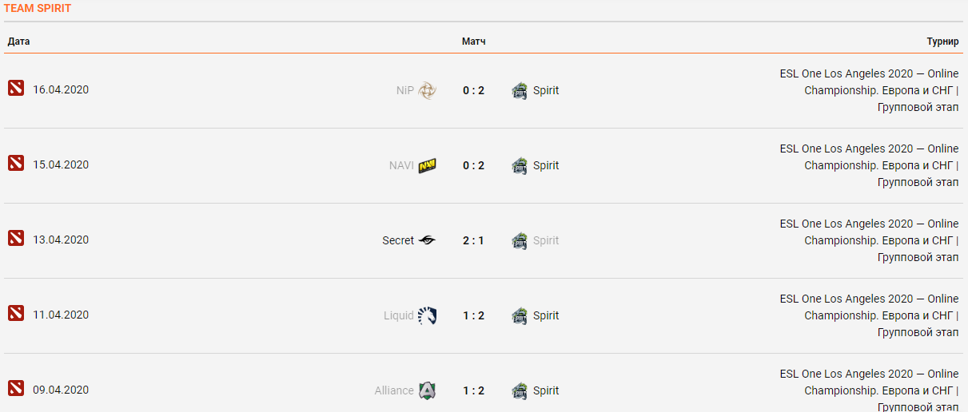The image size is (968, 412).
Task: Click Spirit logo in the NiP match row
Action: click(x=520, y=90)
